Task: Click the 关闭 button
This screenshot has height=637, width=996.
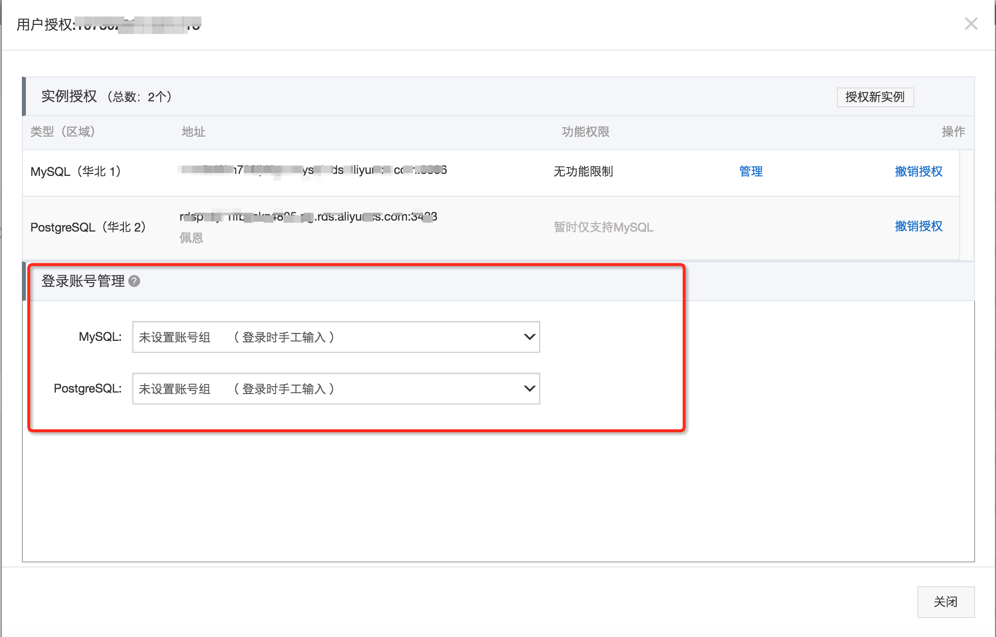Action: [946, 602]
